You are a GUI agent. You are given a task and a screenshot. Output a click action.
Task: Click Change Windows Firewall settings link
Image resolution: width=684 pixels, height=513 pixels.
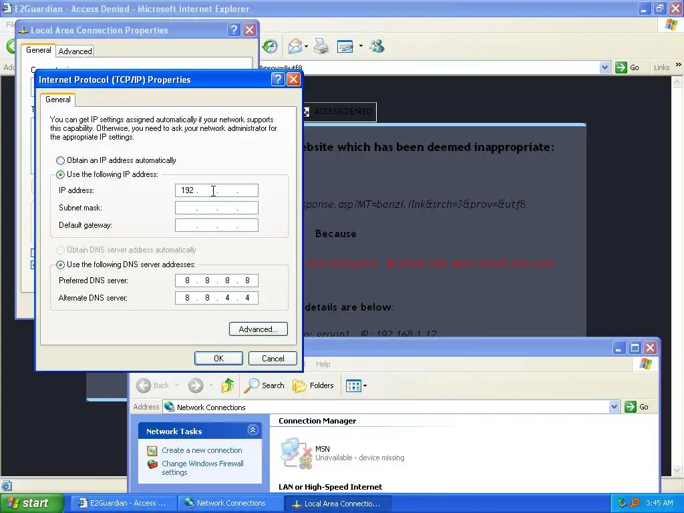click(x=202, y=468)
